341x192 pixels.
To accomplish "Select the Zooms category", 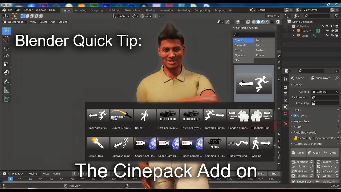I will (265, 55).
